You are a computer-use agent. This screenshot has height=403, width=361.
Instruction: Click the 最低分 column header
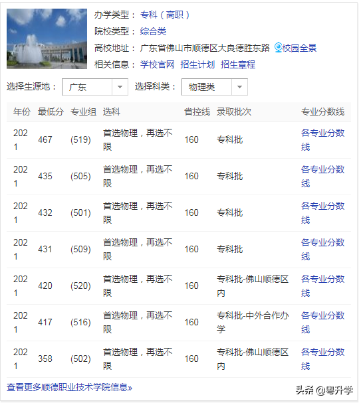51,112
